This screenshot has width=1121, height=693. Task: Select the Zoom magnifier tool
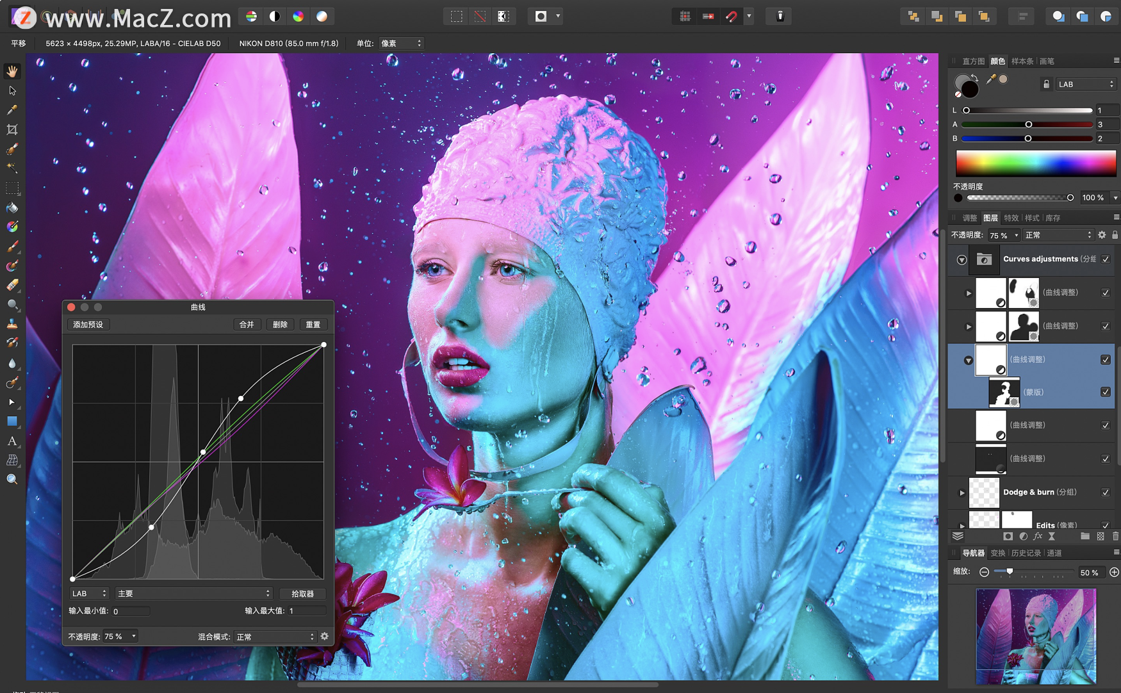pos(12,479)
